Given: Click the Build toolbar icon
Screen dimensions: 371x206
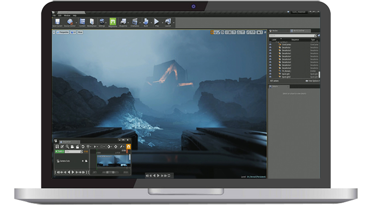Looking at the screenshot, I should [x=146, y=22].
